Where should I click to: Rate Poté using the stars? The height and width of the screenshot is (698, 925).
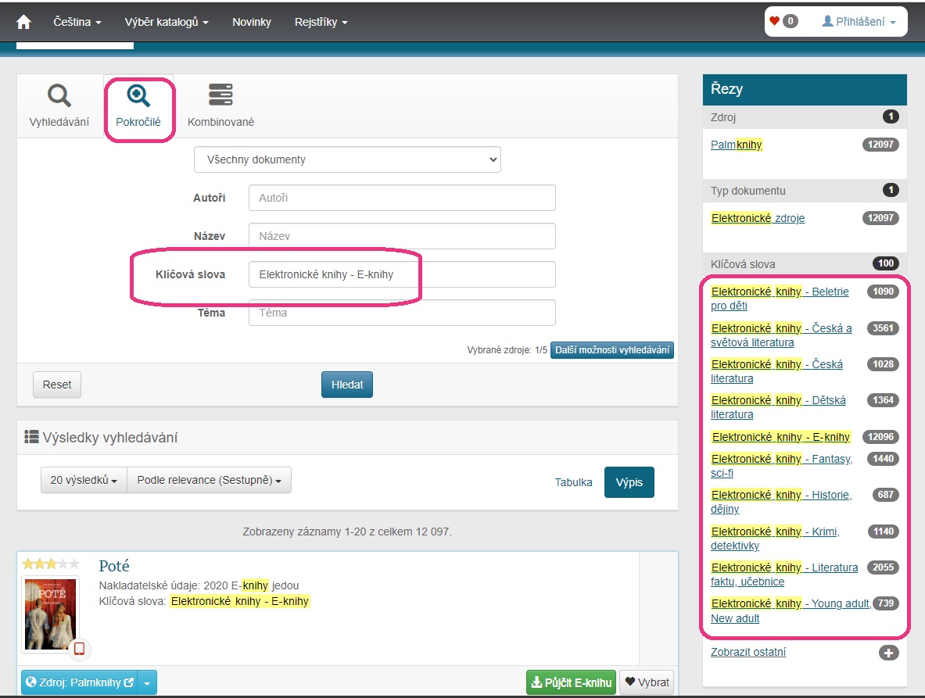51,564
